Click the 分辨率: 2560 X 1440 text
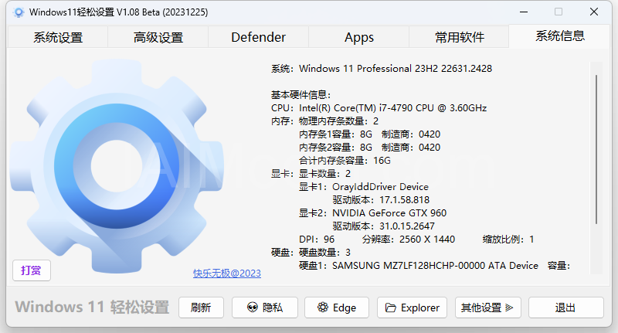 (409, 240)
